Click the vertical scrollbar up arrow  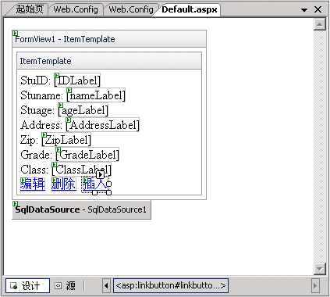[x=319, y=25]
